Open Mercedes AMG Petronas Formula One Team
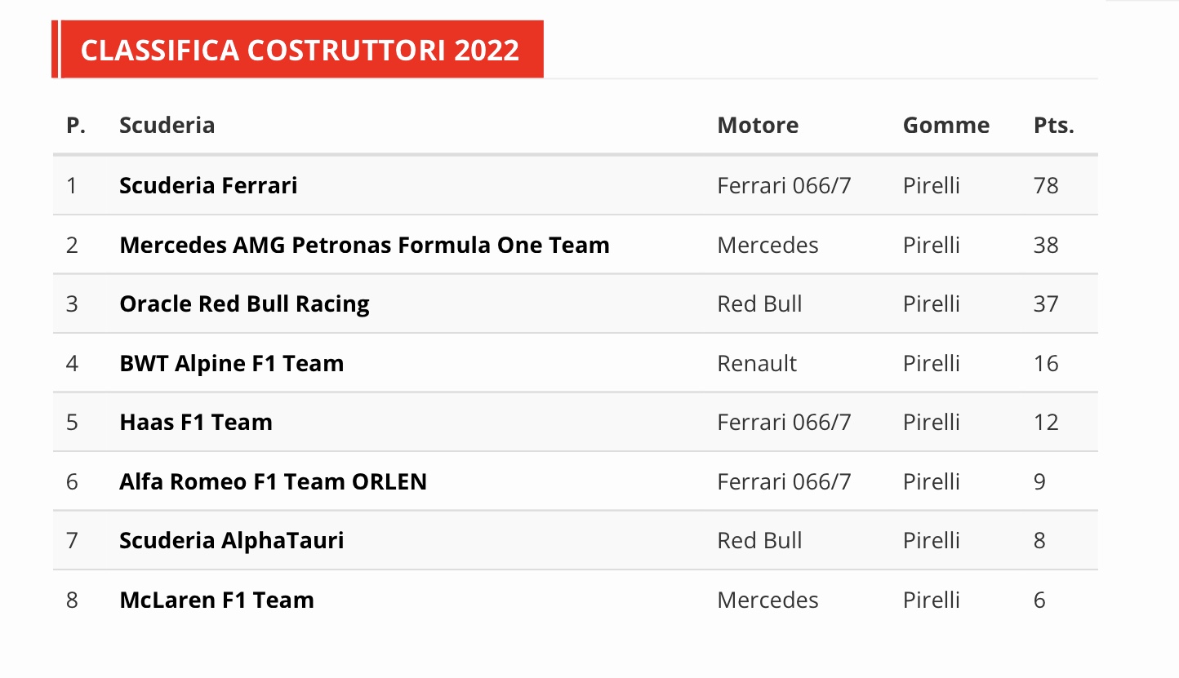The image size is (1179, 678). pos(364,245)
